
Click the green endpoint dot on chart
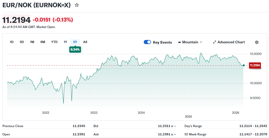(243, 65)
